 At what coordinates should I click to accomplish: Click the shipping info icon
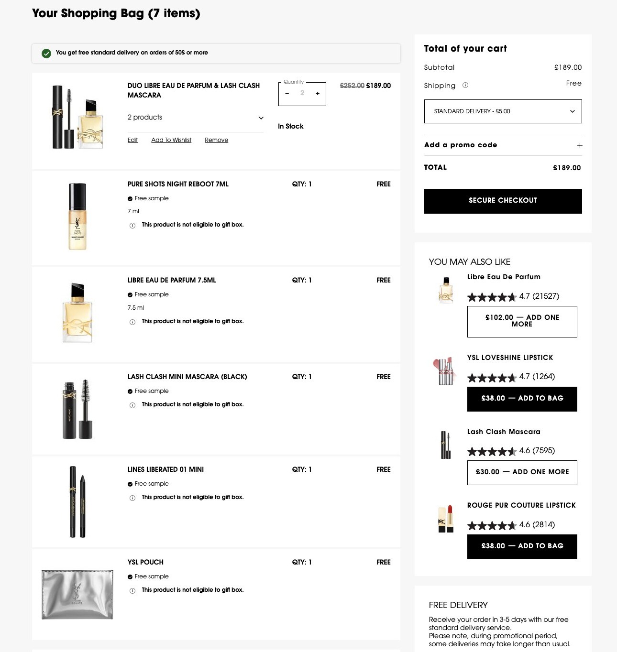pyautogui.click(x=465, y=85)
